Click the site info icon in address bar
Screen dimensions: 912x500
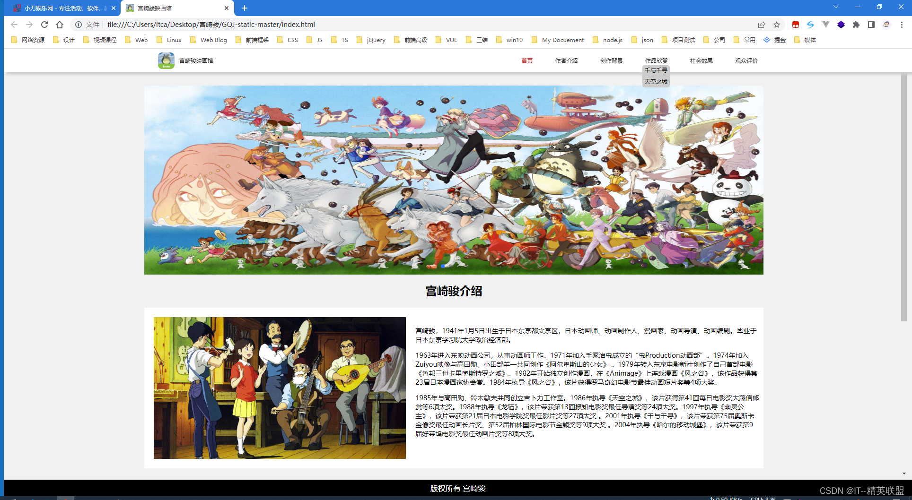[x=79, y=25]
